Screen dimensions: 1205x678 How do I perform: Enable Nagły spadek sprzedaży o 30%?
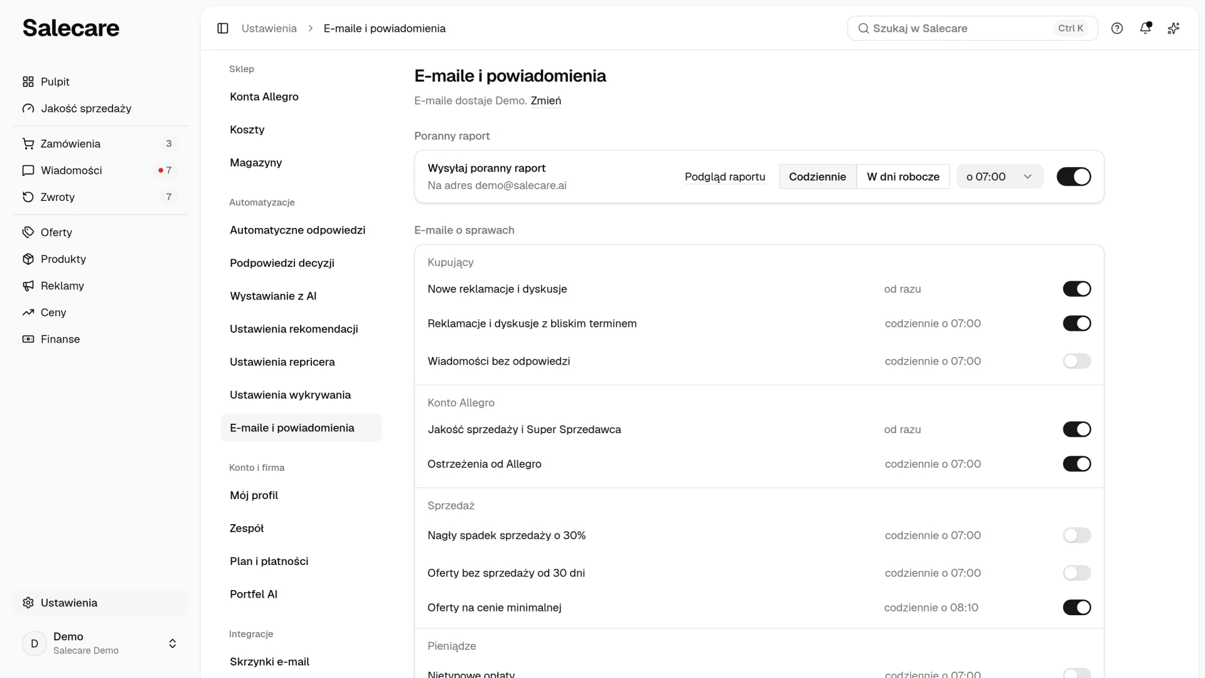[x=1077, y=535]
